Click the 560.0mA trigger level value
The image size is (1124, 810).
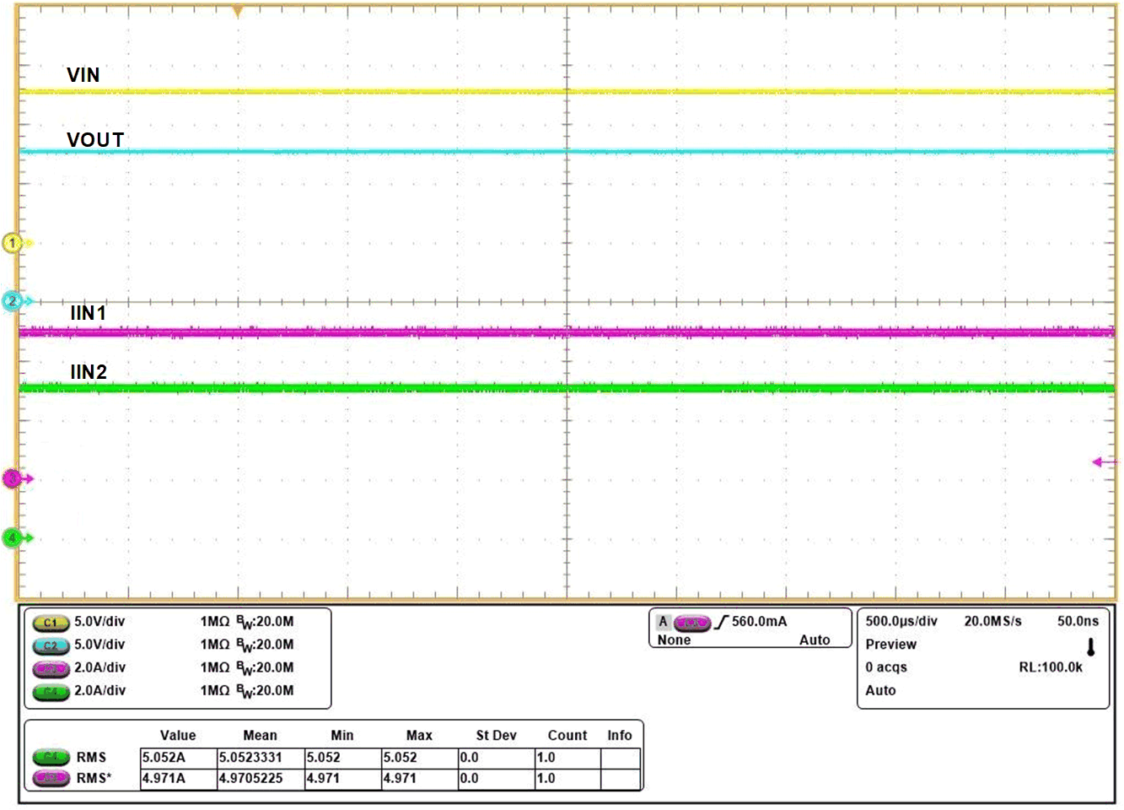point(759,622)
